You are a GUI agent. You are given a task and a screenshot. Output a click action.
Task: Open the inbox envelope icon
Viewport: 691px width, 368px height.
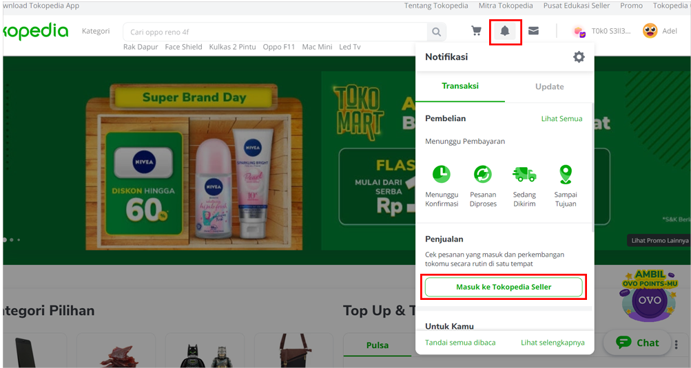[533, 31]
